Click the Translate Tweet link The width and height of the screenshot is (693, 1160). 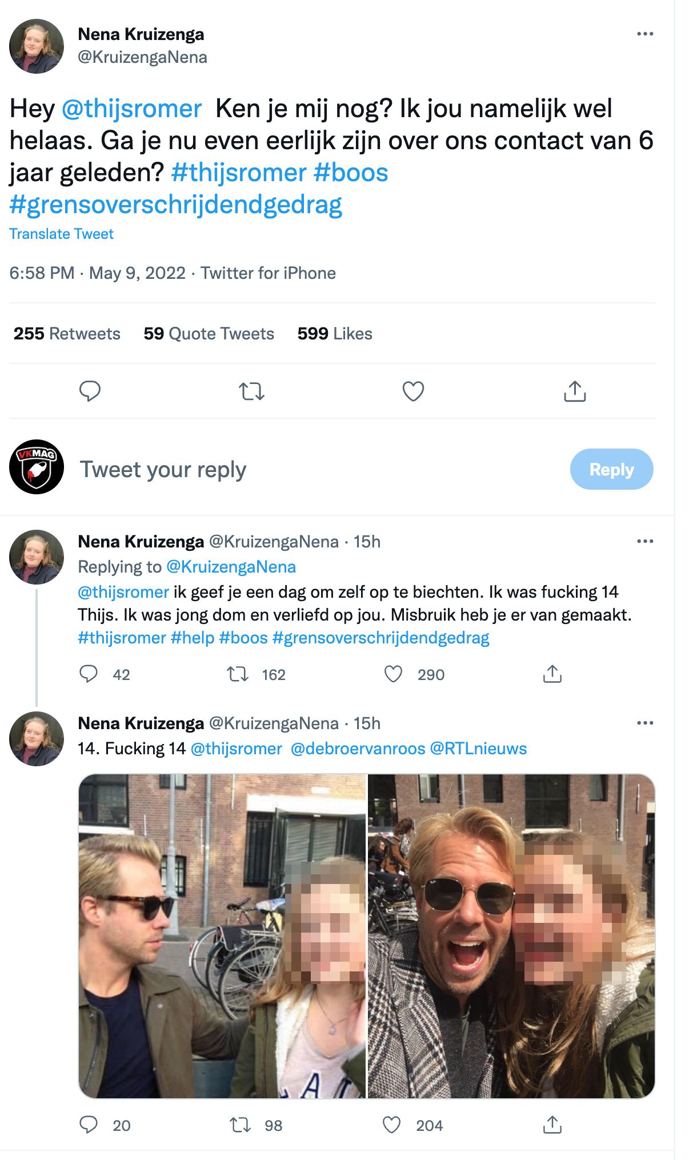coord(61,234)
